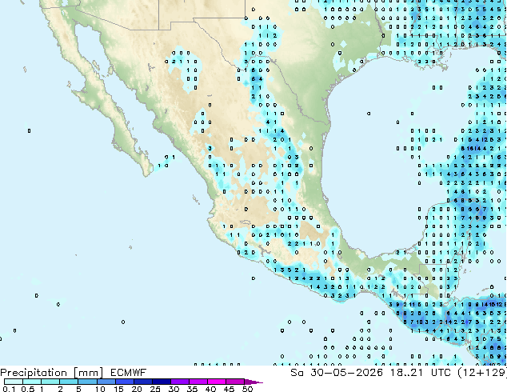507x392 pixels.
Task: Click the 'UTC' label
Action: 441,373
